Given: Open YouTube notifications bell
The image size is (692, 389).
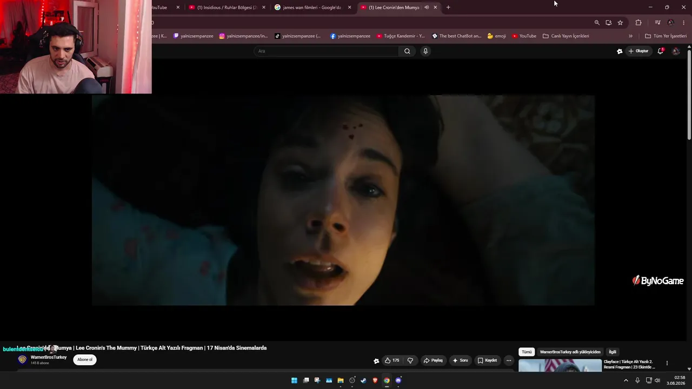Looking at the screenshot, I should pos(660,51).
